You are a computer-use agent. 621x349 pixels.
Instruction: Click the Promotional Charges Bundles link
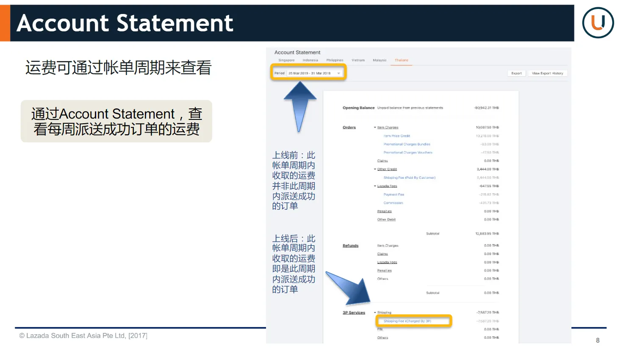(x=407, y=144)
